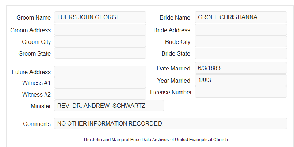Click the Comments label
This screenshot has width=294, height=147.
tap(37, 124)
